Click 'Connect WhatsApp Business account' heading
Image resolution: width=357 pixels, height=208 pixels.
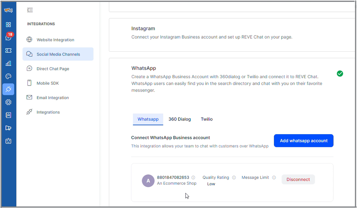click(170, 138)
